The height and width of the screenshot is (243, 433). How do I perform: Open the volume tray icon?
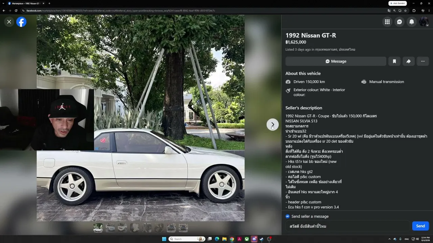click(417, 239)
